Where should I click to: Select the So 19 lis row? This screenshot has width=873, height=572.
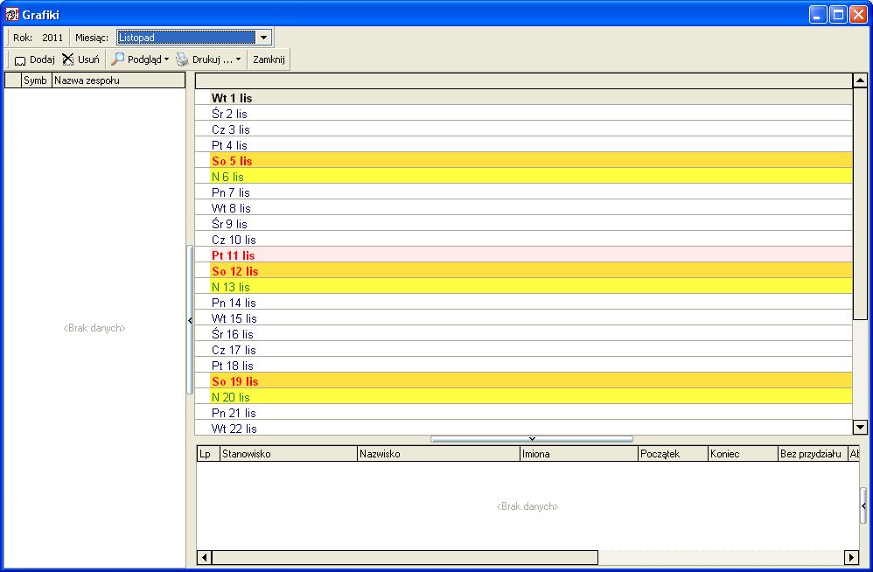click(523, 381)
